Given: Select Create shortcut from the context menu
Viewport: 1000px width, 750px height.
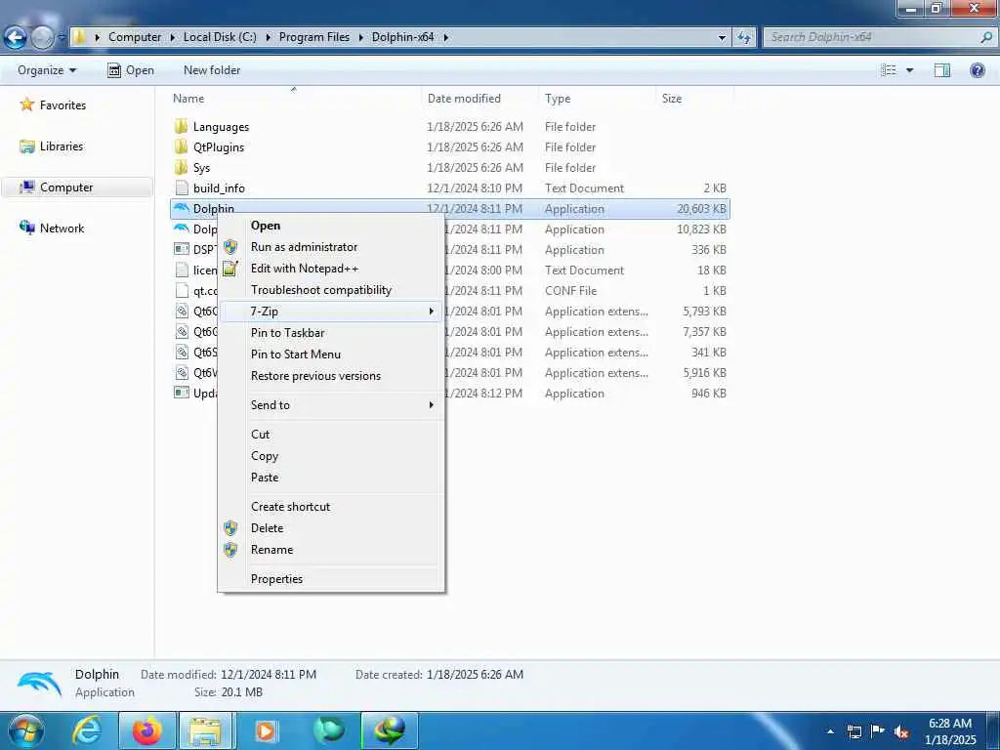Looking at the screenshot, I should 291,507.
